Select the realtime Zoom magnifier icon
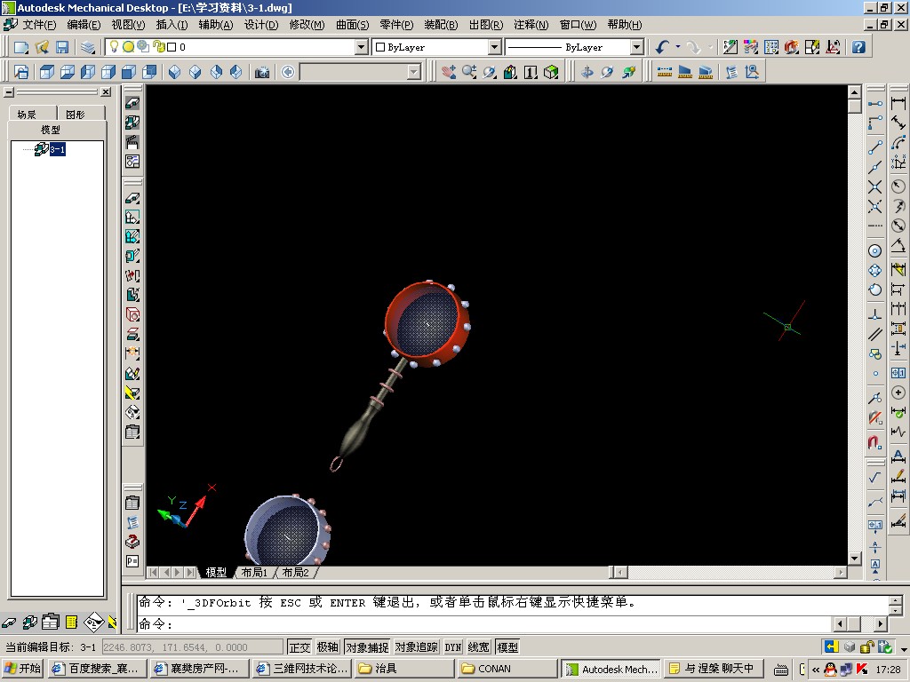 (x=469, y=72)
